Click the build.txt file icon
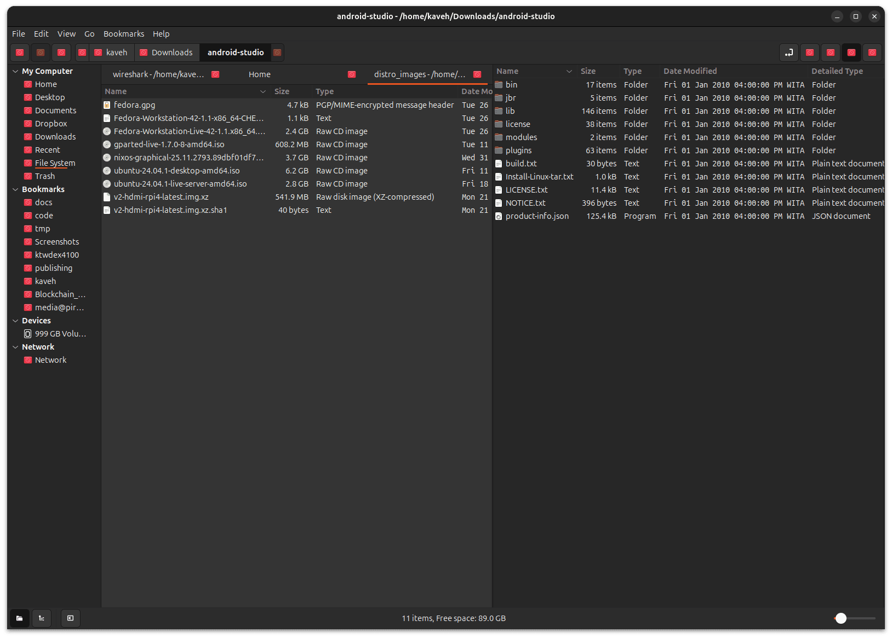 pos(499,164)
